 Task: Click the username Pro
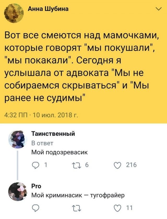34,187
